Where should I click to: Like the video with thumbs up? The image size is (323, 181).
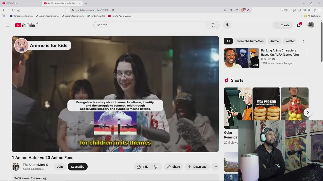pos(142,167)
